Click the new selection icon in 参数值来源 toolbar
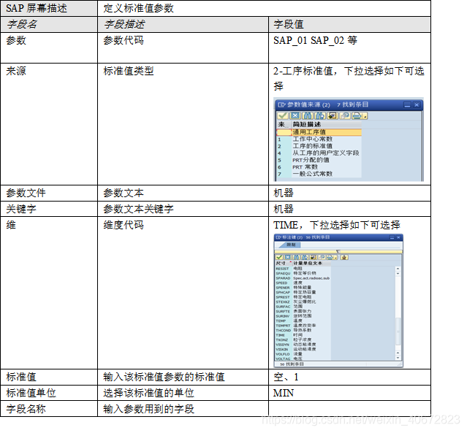Screen dimensions: 467x433 [333, 115]
